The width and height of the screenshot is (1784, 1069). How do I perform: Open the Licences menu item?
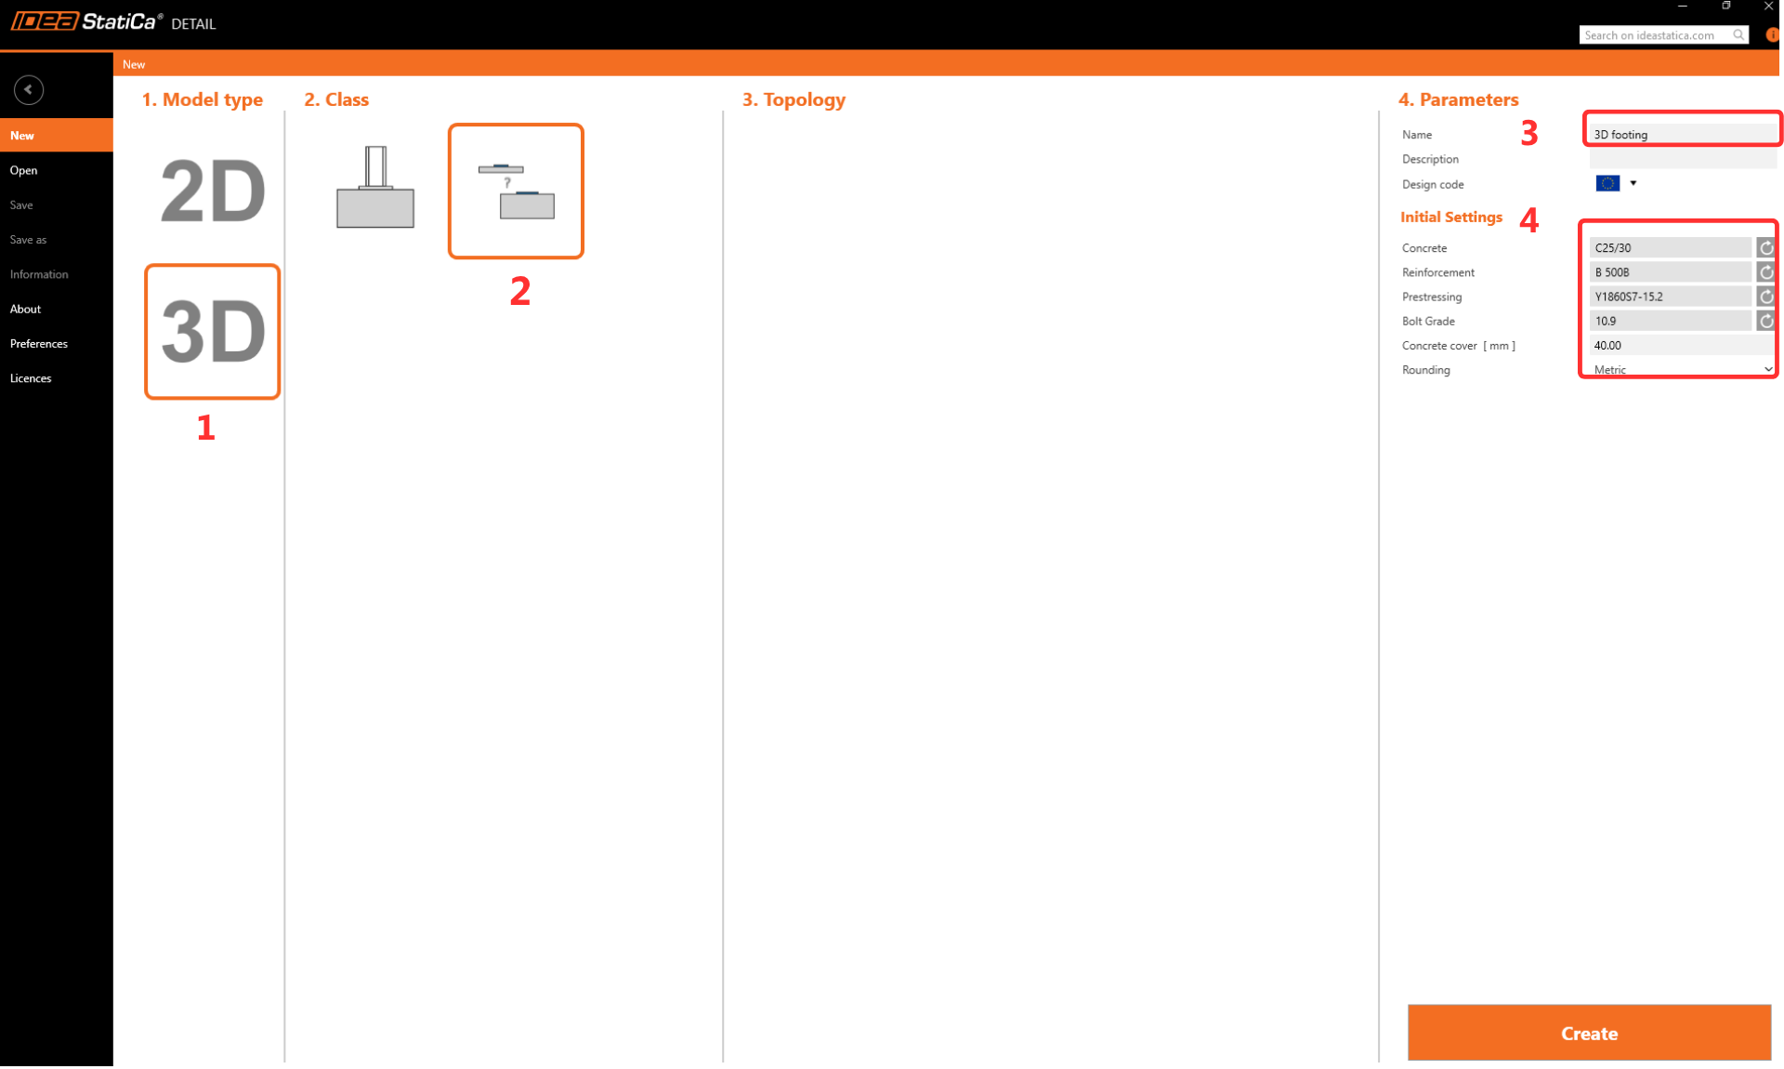pos(31,378)
